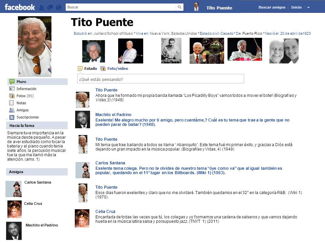Open the photo with raised drumsticks
This screenshot has width=325, height=243.
(x=244, y=49)
